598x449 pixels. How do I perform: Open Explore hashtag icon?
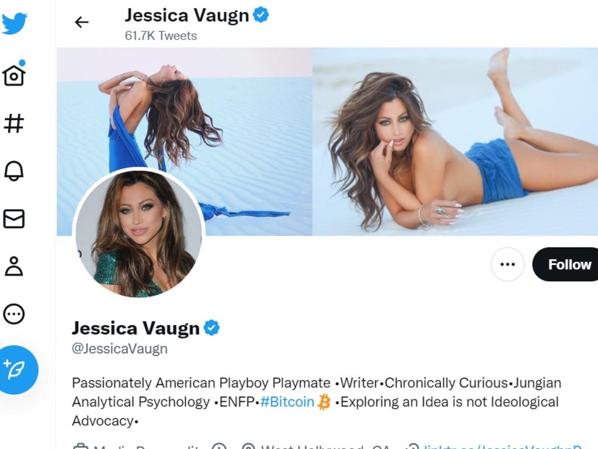point(14,123)
